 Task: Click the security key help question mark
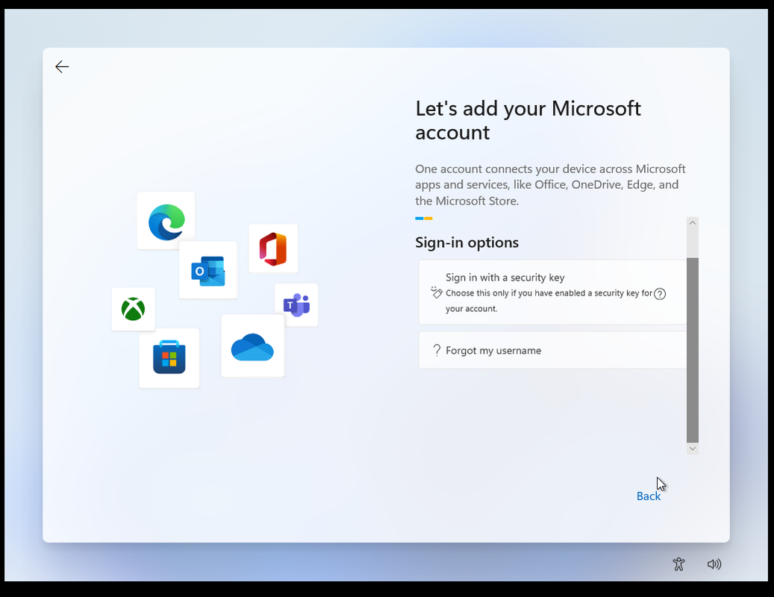pos(660,294)
